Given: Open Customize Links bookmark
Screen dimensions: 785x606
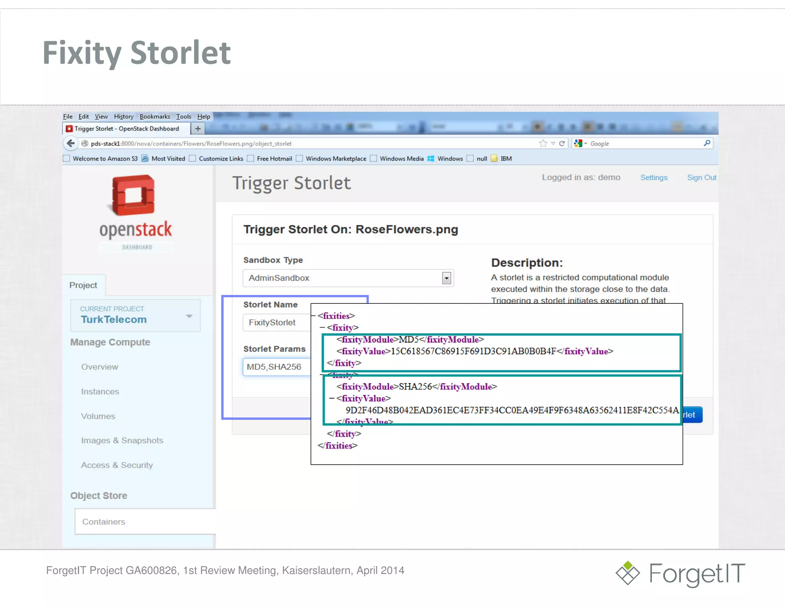Looking at the screenshot, I should click(x=217, y=159).
